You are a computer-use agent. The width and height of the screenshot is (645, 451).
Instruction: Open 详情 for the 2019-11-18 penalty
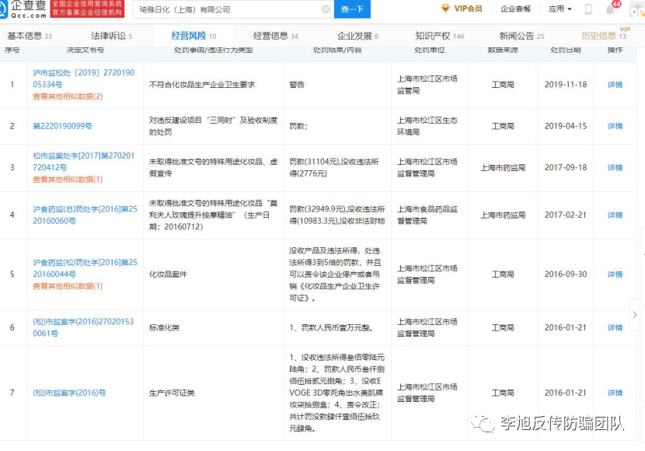pyautogui.click(x=615, y=84)
